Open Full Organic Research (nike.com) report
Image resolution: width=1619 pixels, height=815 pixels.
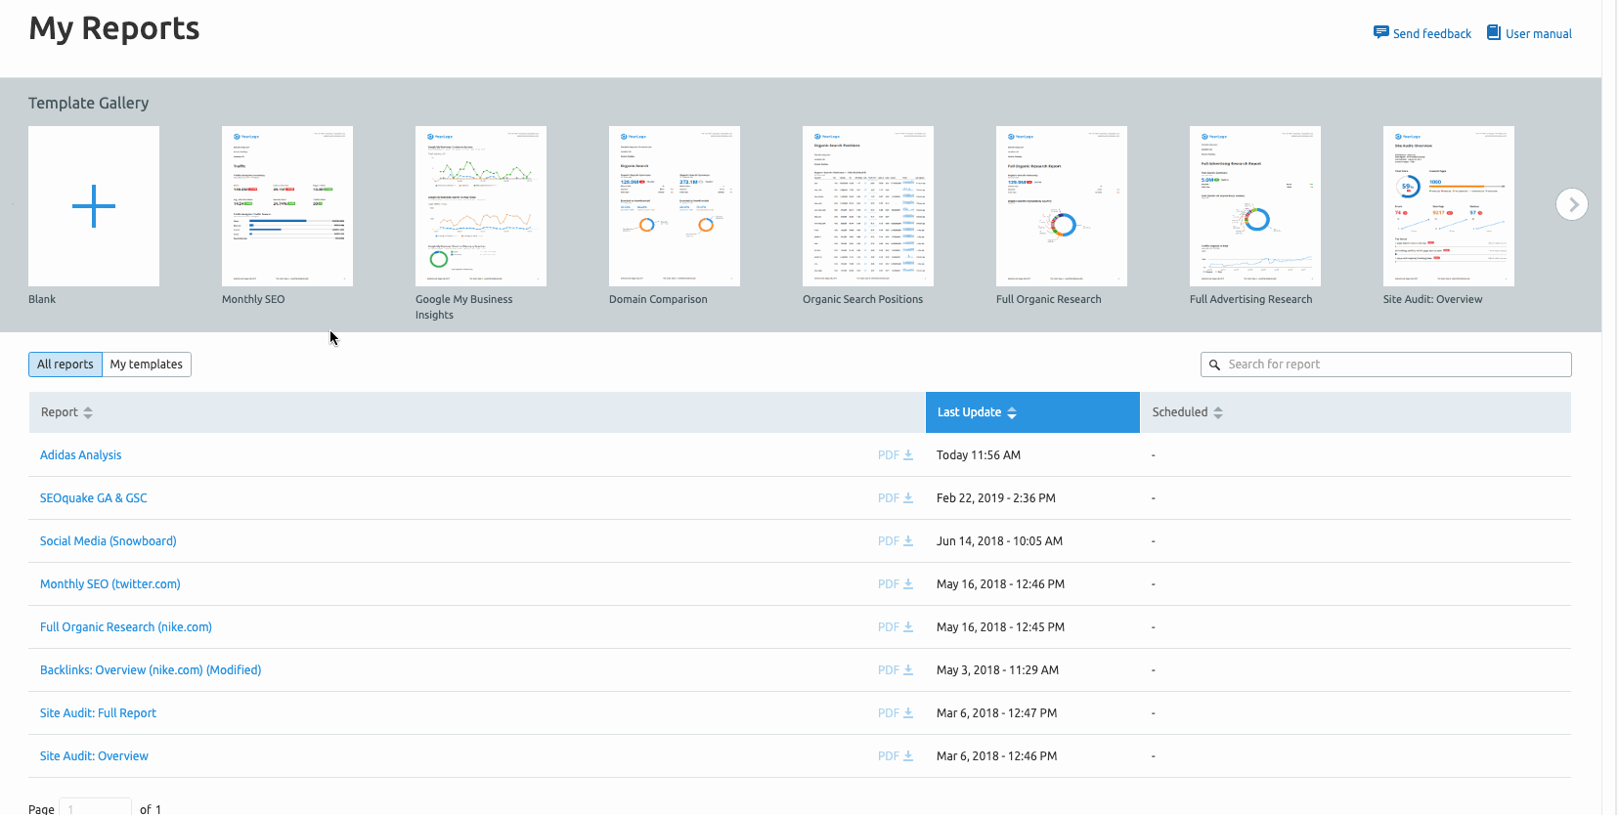pos(125,627)
